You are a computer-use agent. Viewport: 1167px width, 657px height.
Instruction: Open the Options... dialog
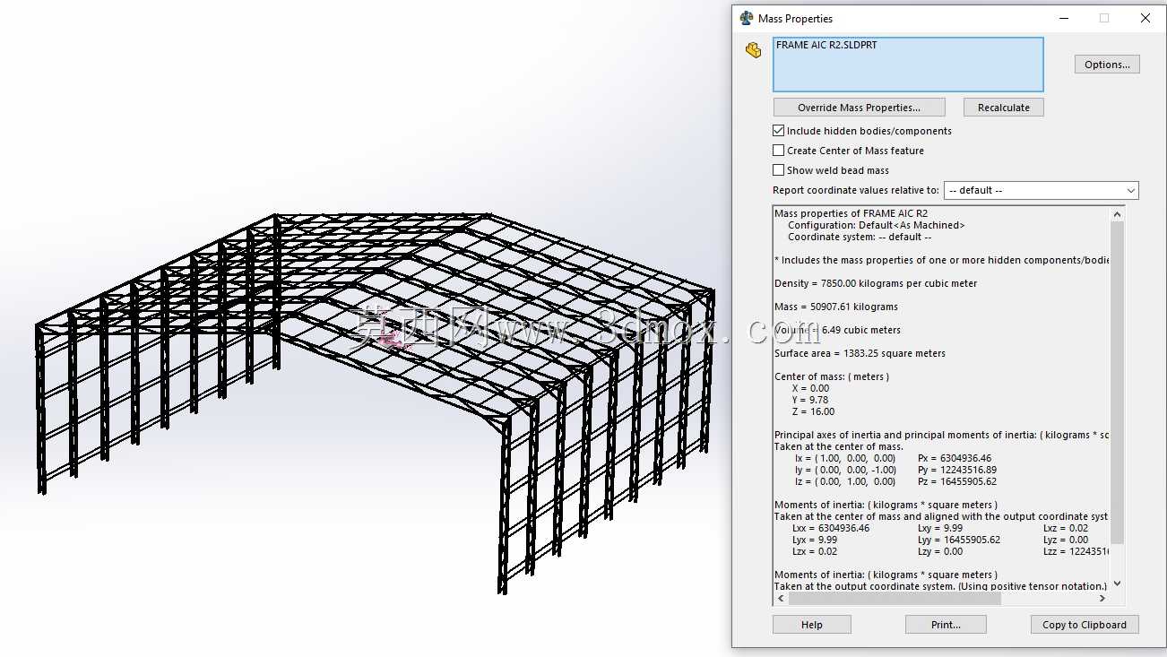[x=1107, y=65]
